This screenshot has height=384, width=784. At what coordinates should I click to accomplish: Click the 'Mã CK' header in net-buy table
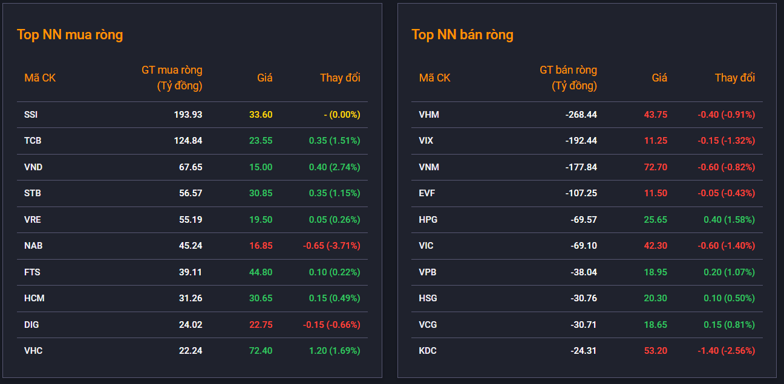[40, 78]
